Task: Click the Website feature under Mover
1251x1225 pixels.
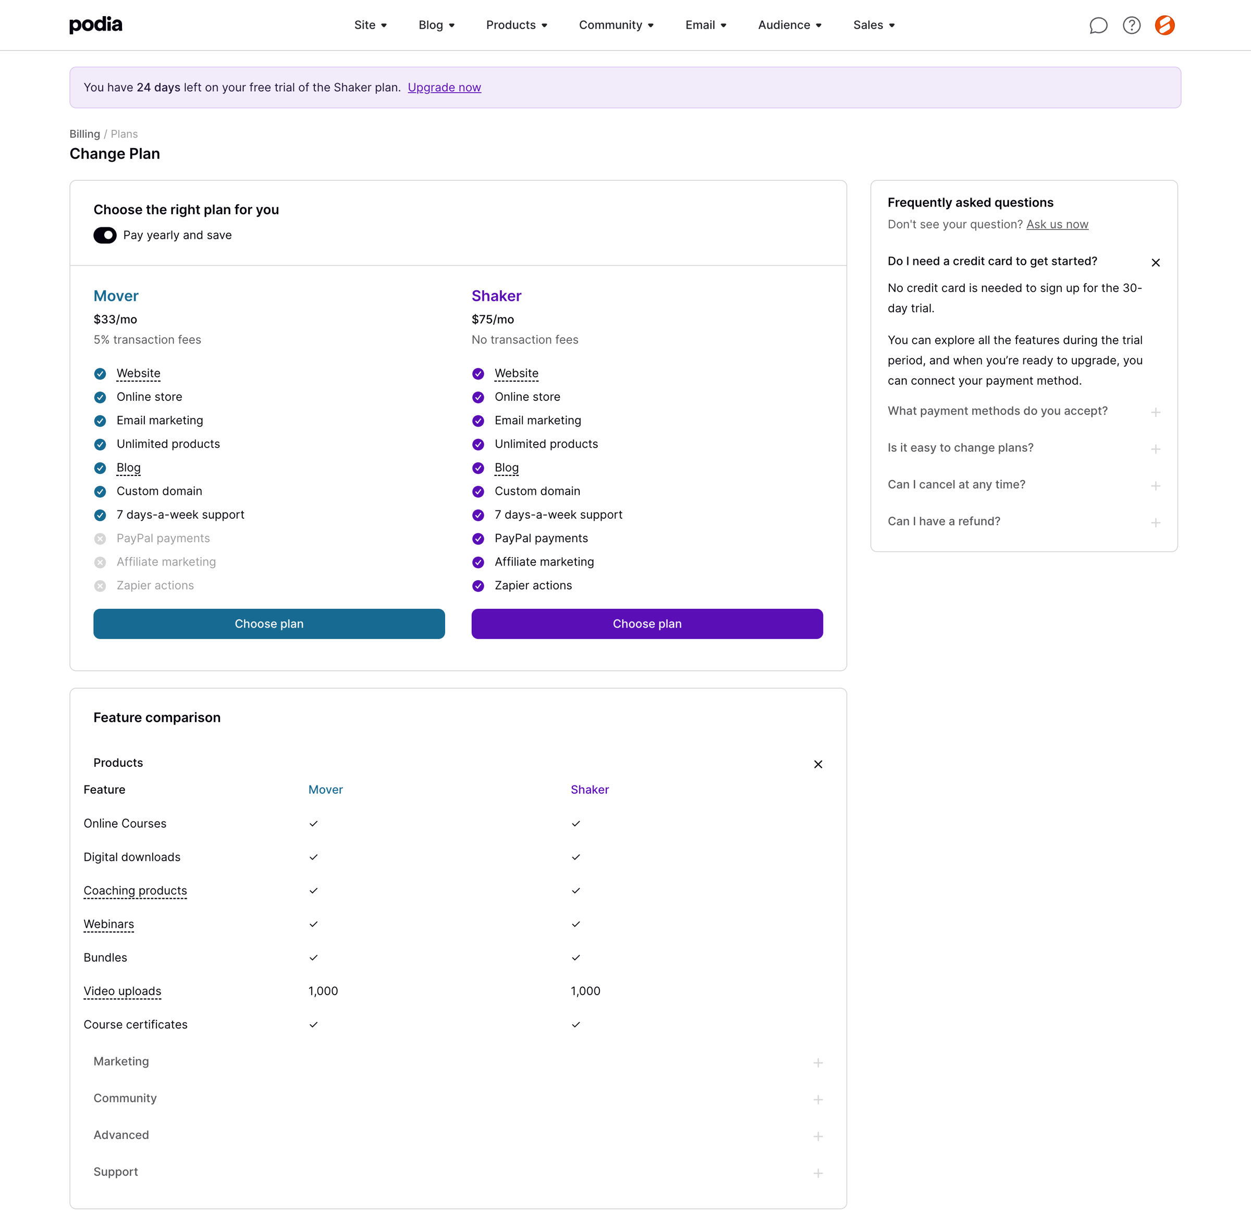Action: (138, 373)
